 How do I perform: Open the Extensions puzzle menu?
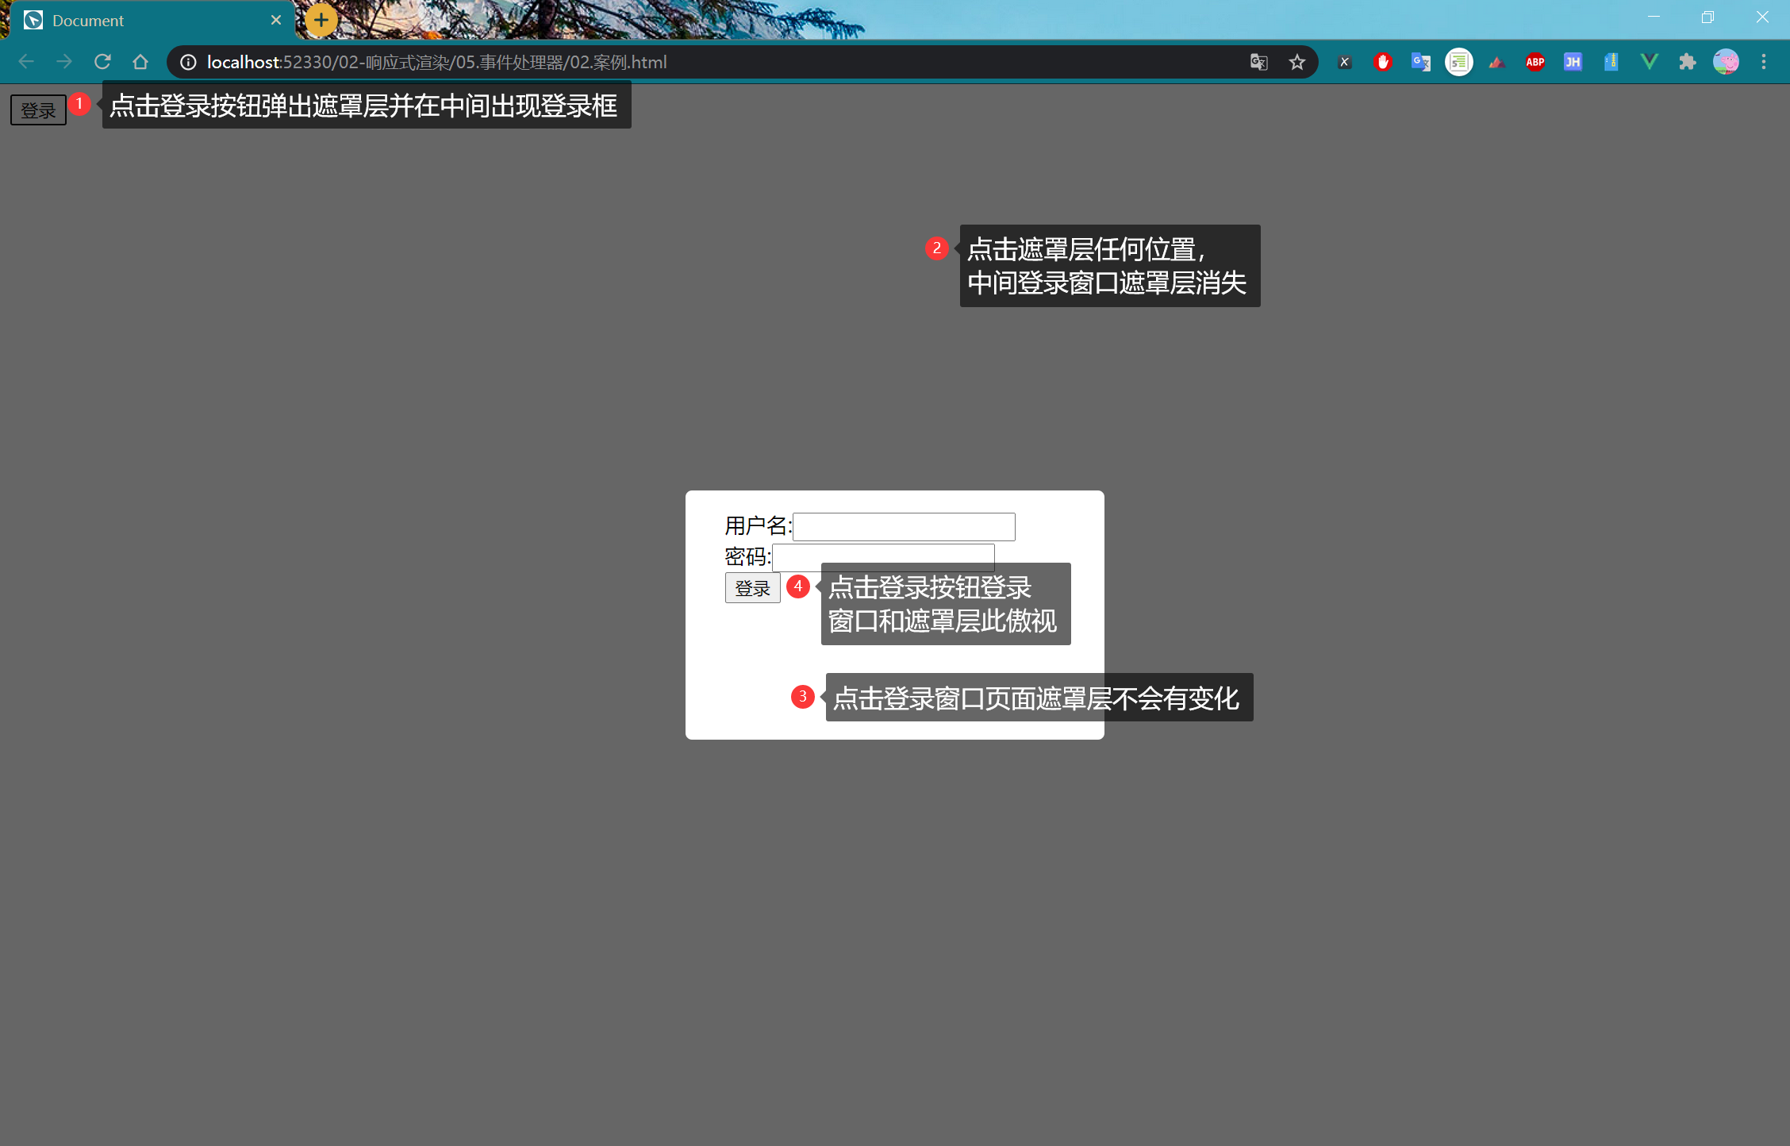[1688, 62]
